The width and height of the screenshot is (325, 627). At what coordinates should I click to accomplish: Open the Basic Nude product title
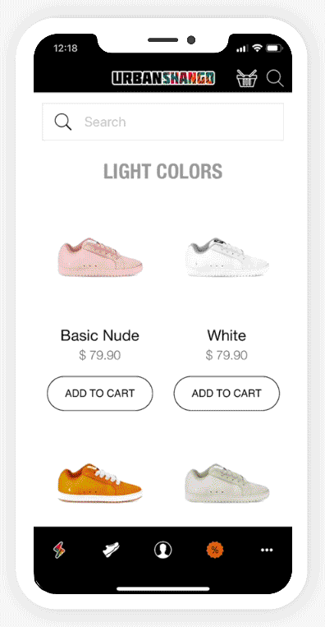[x=100, y=335]
